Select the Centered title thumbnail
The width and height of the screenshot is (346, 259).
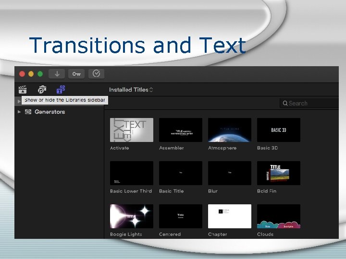pos(181,216)
